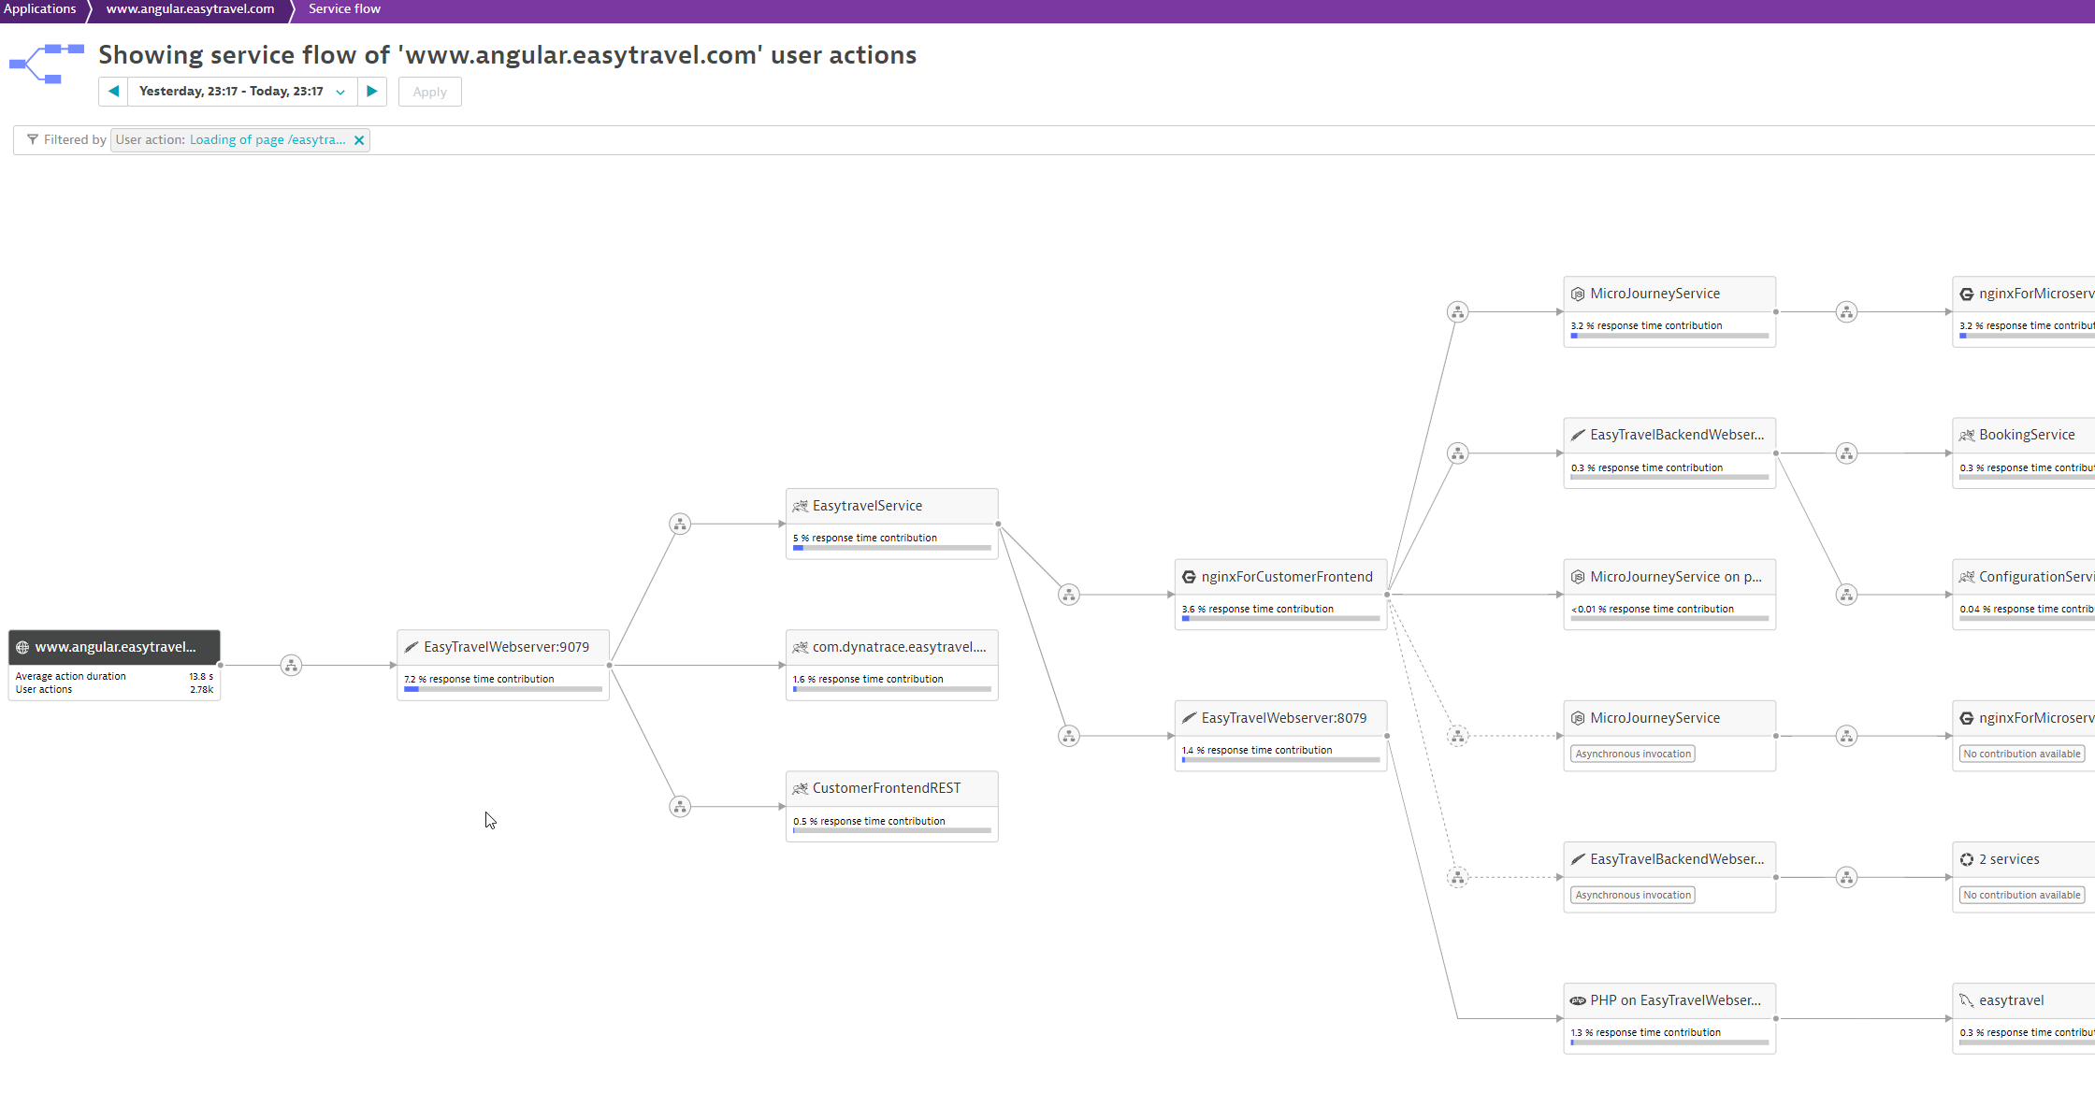This screenshot has height=1107, width=2095.
Task: Click the EasytravelService response time contribution bar
Action: tap(891, 548)
